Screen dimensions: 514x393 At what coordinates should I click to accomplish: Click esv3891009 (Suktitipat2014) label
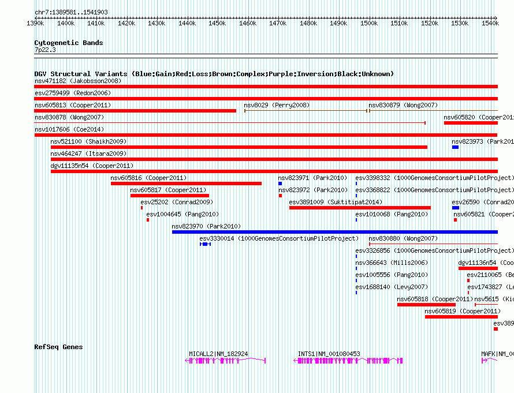point(336,202)
